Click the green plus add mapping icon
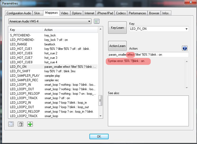Screen dimensions: 197x144 click(30, 124)
